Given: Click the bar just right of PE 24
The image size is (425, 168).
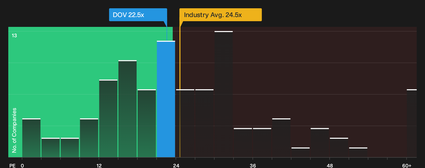Looking at the screenshot, I should coord(185,123).
